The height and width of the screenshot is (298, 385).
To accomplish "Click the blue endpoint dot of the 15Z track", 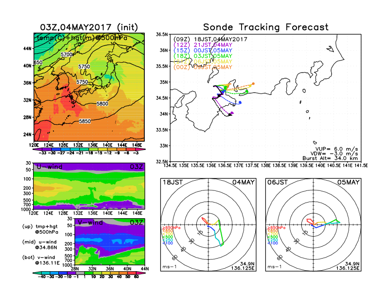I will pyautogui.click(x=240, y=102).
